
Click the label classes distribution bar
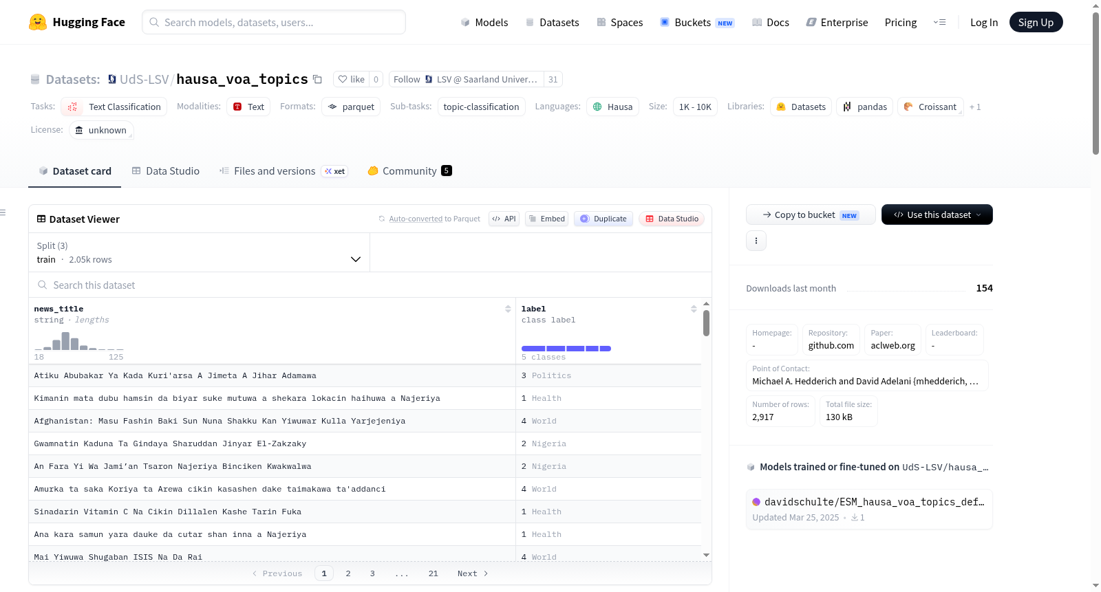[566, 349]
